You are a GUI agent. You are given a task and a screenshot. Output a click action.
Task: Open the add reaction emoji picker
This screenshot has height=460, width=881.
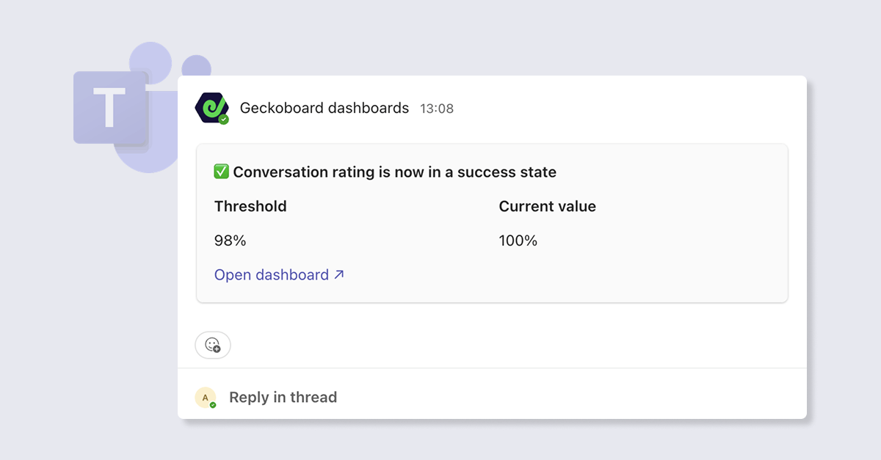coord(212,345)
